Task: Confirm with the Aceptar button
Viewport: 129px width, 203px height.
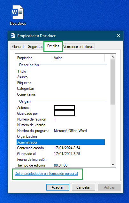Action: pos(58,187)
